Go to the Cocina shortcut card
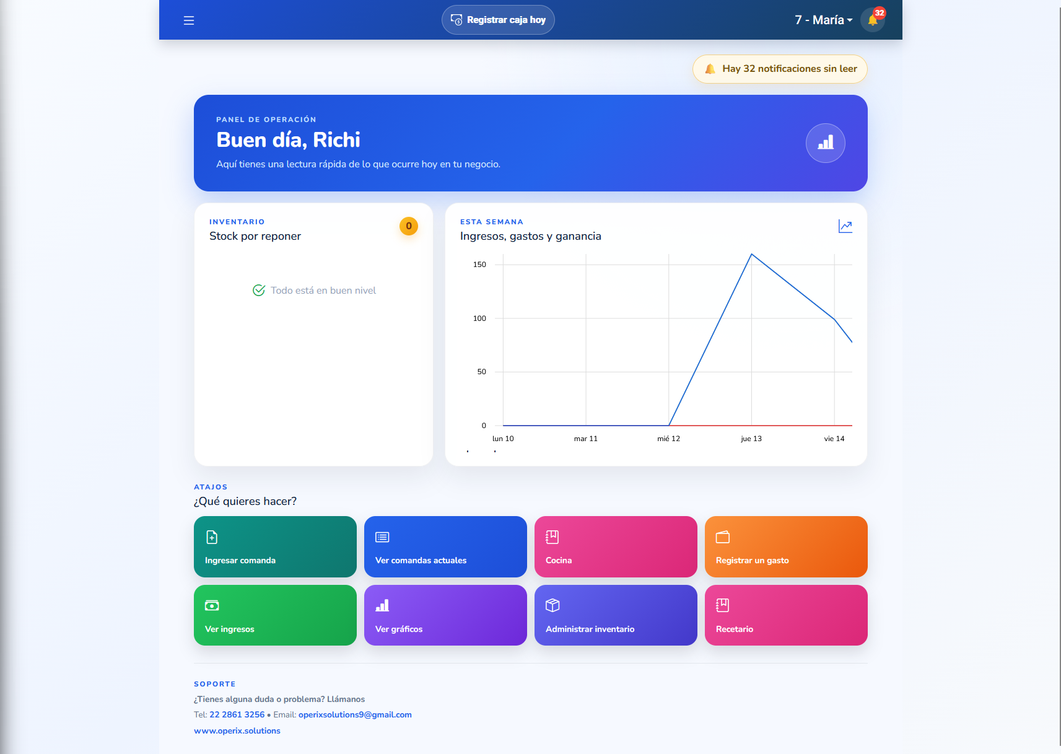Image resolution: width=1061 pixels, height=754 pixels. 616,546
